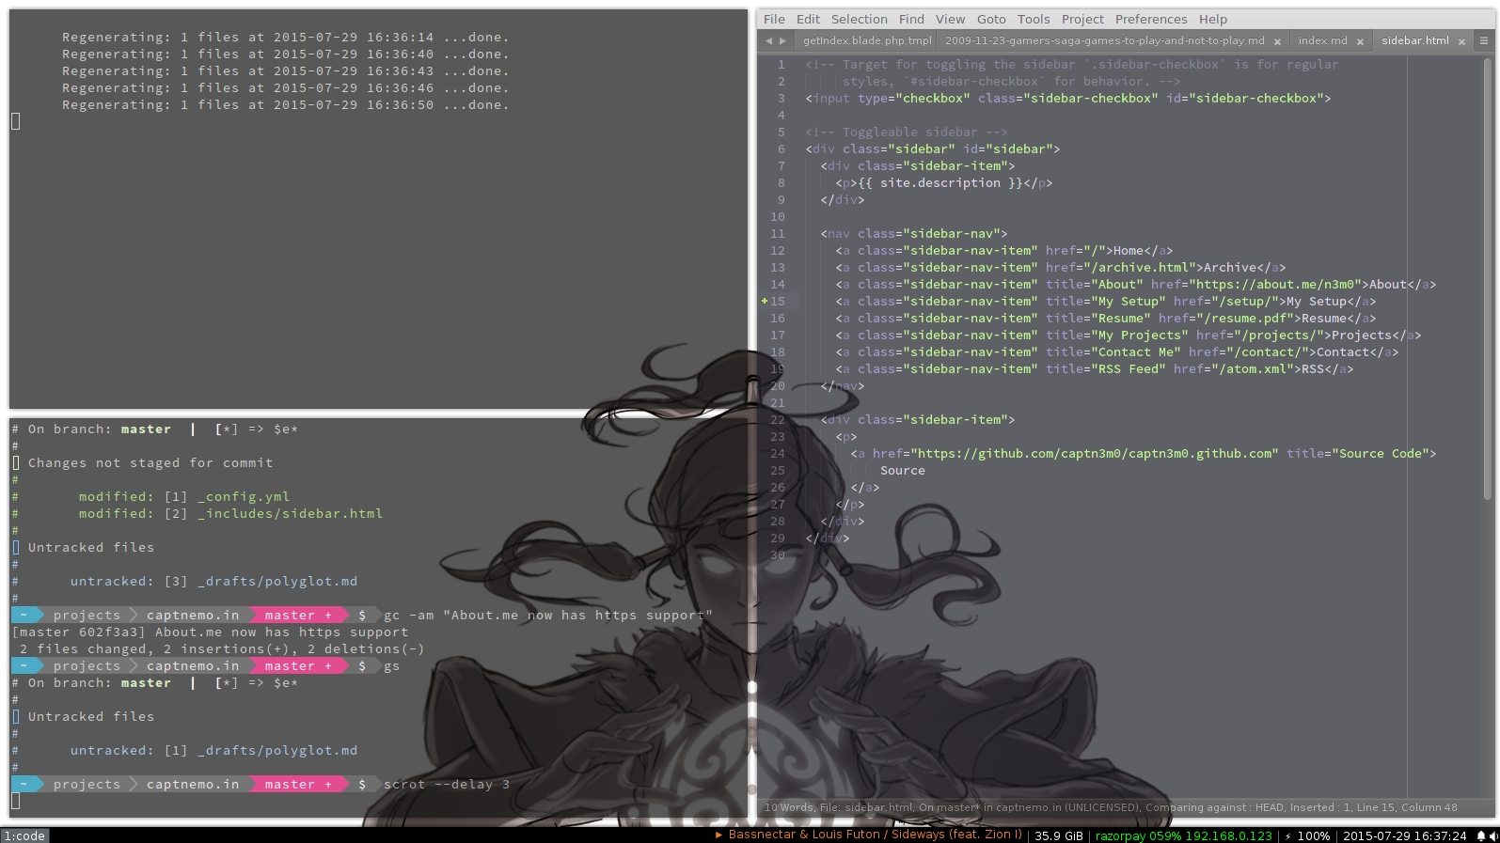Image resolution: width=1500 pixels, height=843 pixels.
Task: Open the Edit menu
Action: tap(808, 19)
